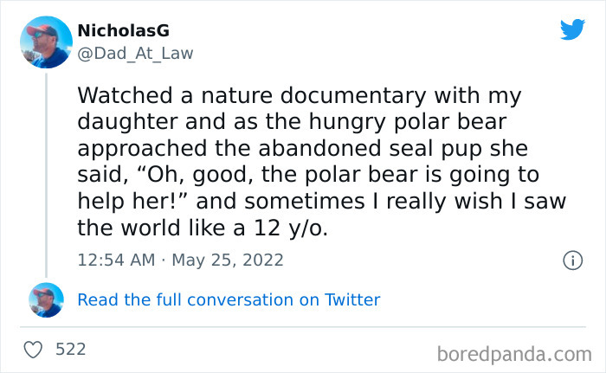Visit the @Dad_At_Law handle

tap(136, 54)
